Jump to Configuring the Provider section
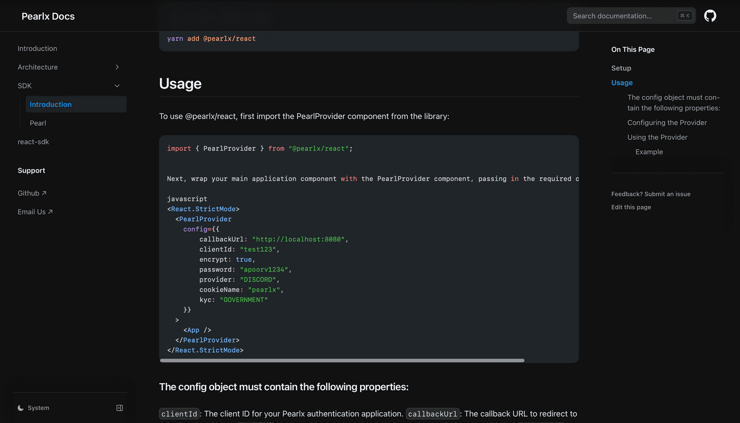Image resolution: width=740 pixels, height=423 pixels. (x=667, y=123)
